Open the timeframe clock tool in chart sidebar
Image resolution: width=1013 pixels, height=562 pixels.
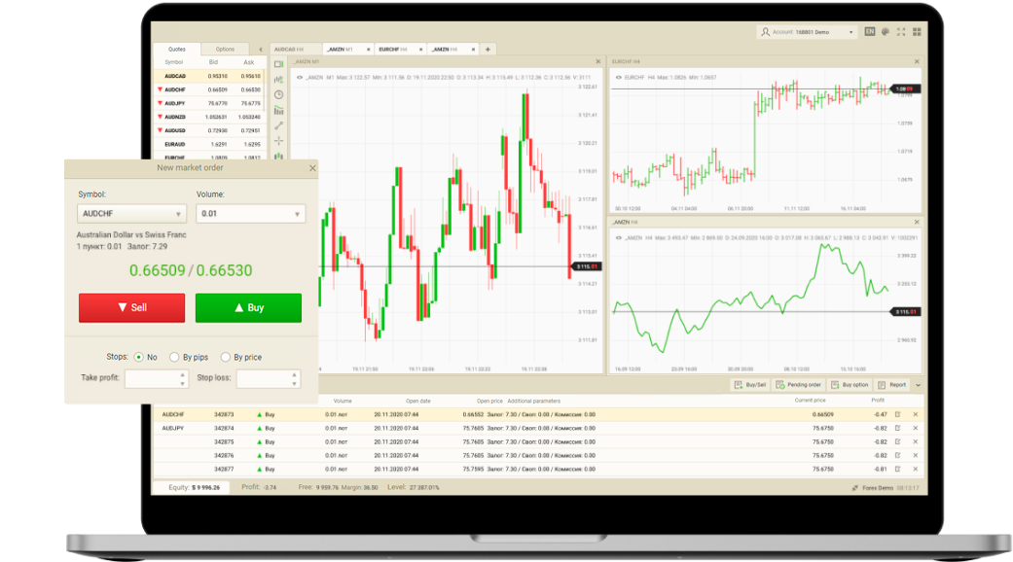click(x=278, y=94)
